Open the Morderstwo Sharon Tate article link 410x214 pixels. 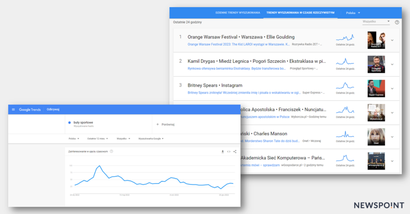(270, 141)
